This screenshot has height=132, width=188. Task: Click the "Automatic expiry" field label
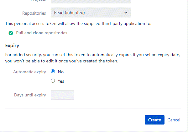pyautogui.click(x=30, y=72)
